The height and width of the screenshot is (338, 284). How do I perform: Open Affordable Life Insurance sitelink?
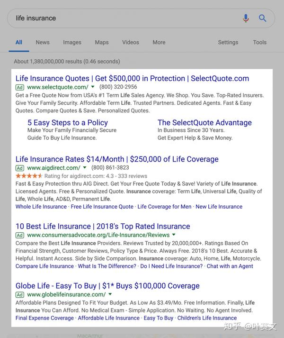point(109,318)
